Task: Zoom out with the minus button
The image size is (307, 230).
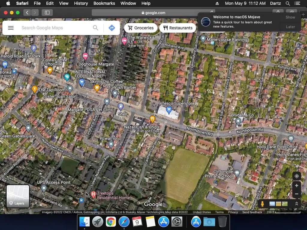Action: (x=297, y=194)
